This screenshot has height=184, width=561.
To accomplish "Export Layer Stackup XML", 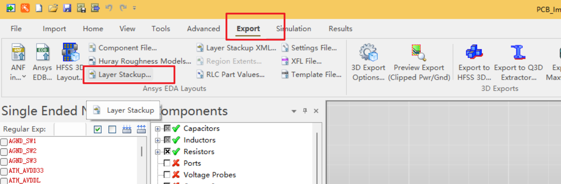I will (x=236, y=48).
